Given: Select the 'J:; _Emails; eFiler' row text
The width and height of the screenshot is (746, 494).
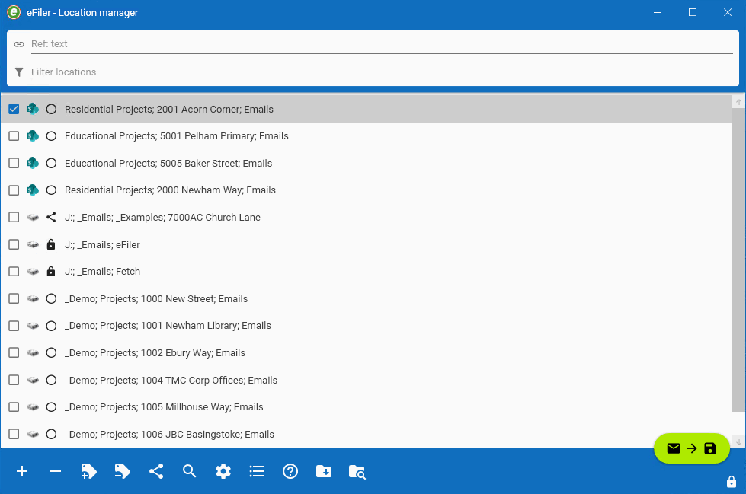Looking at the screenshot, I should pyautogui.click(x=102, y=245).
